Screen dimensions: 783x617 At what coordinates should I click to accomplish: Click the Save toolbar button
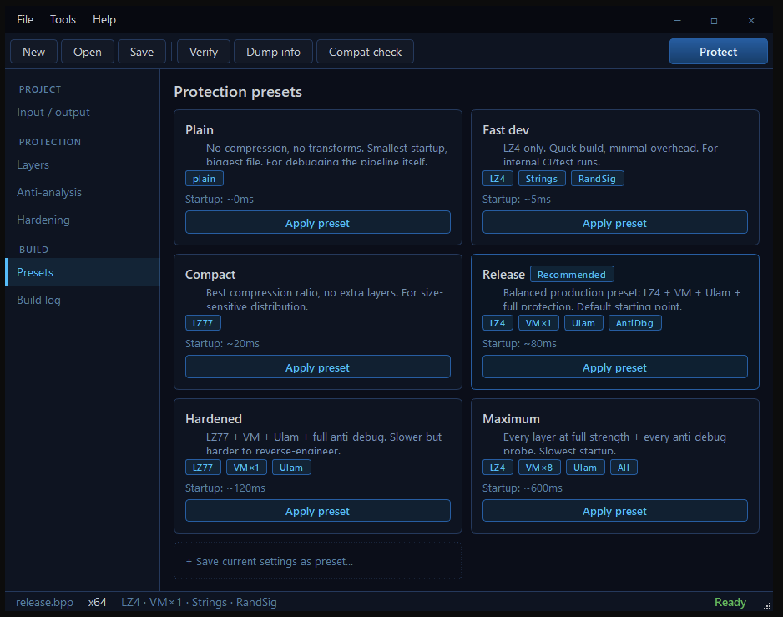(x=142, y=52)
